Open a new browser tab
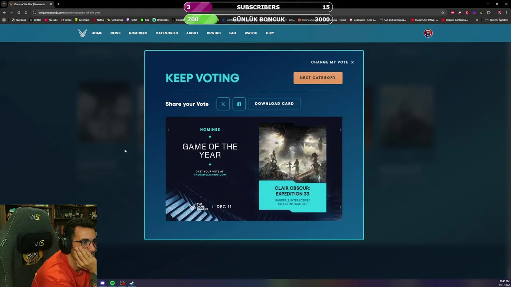Image resolution: width=511 pixels, height=287 pixels. coord(58,4)
